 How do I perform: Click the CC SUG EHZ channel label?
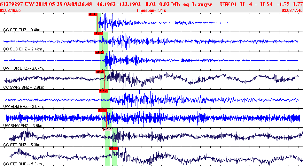tap(23, 49)
